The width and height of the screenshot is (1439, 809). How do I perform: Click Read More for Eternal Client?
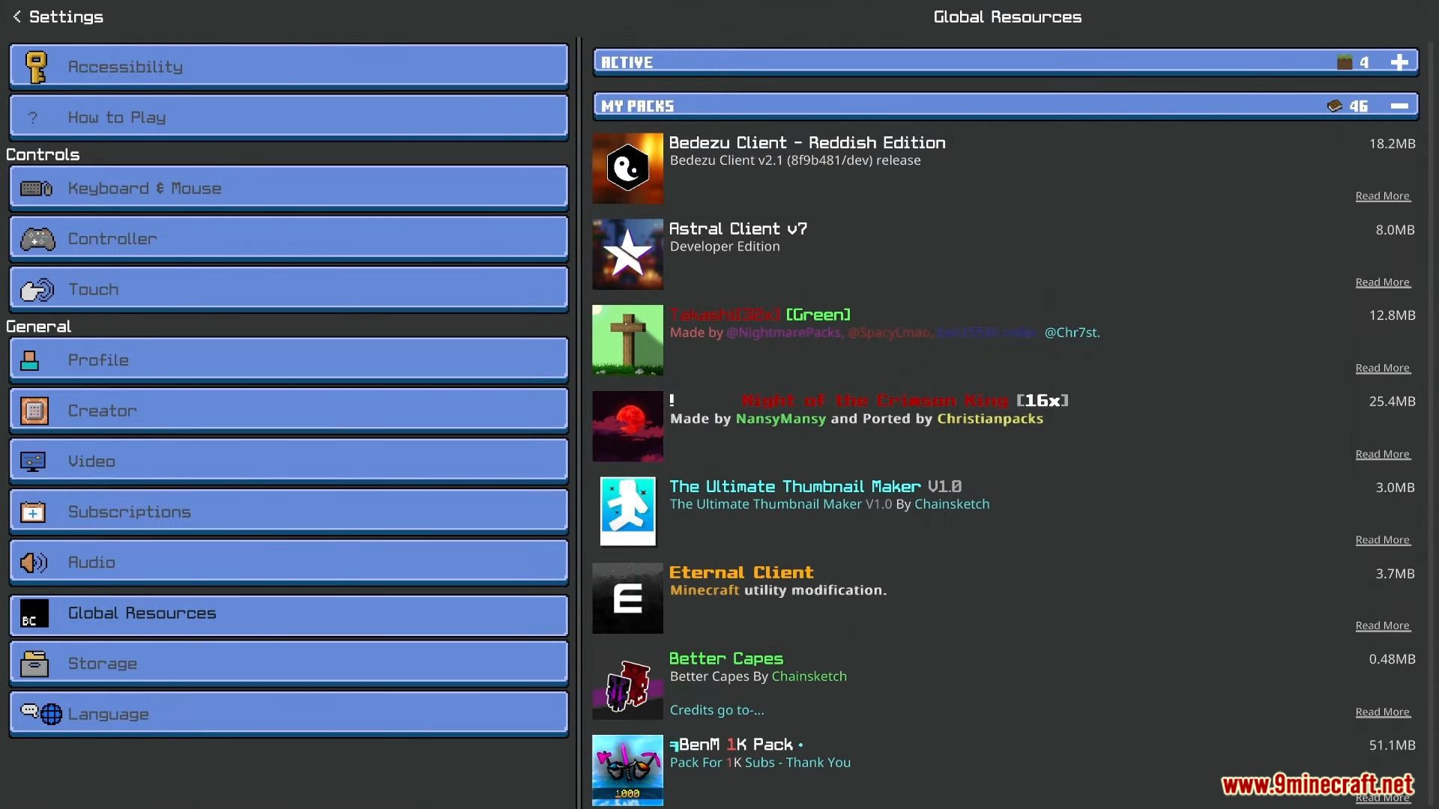tap(1382, 625)
